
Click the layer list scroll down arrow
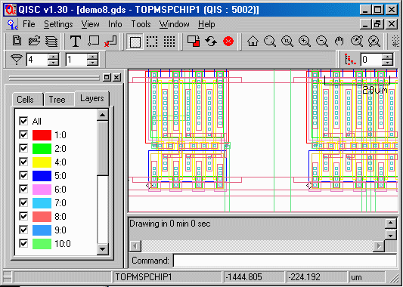[103, 248]
